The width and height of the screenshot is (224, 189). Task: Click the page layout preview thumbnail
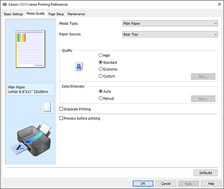click(x=30, y=49)
